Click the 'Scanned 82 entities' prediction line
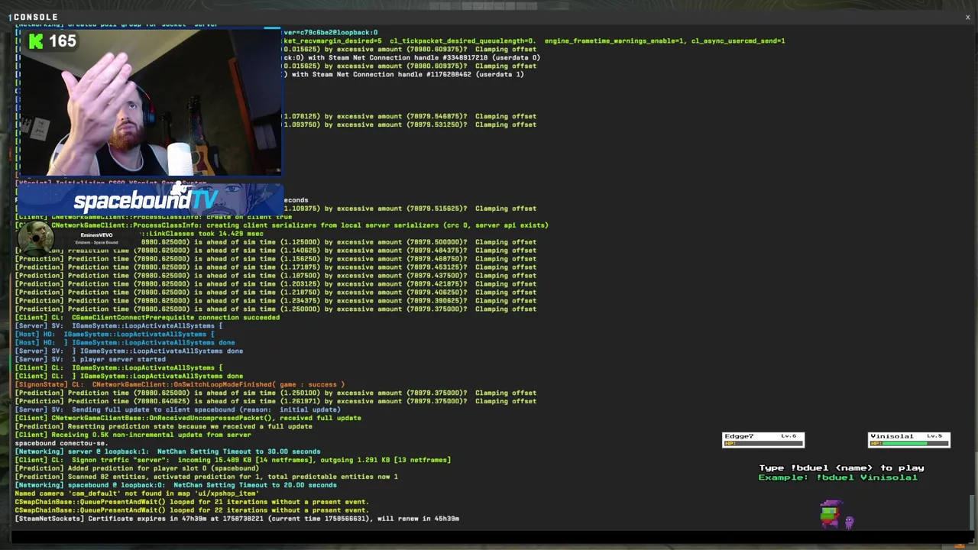978x550 pixels. 206,477
